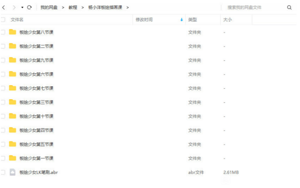Screen dimensions: 300x188
Task: Go forward with the right arrow button
Action: [x=14, y=7]
